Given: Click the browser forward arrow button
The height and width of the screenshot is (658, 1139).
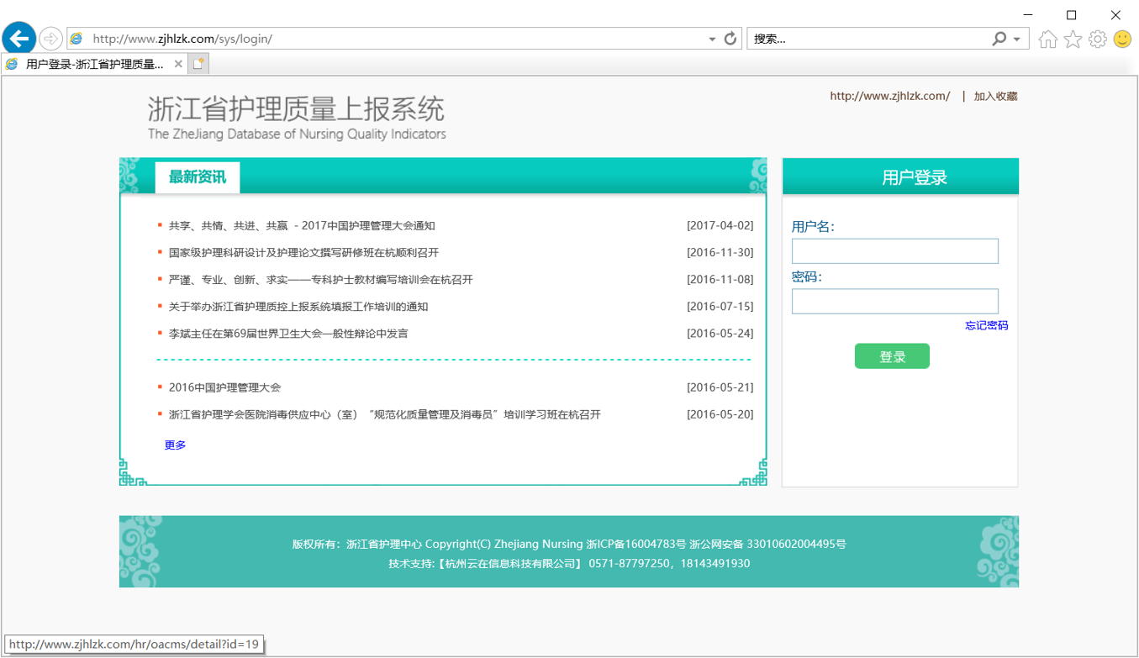Looking at the screenshot, I should click(x=50, y=39).
